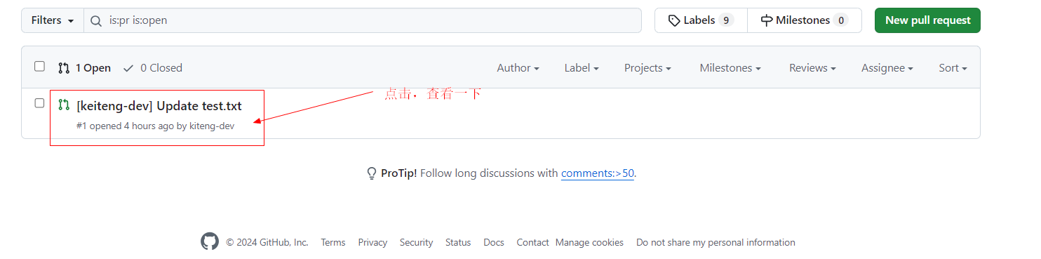Click the GitHub logo in the footer
This screenshot has height=259, width=1041.
(x=210, y=242)
